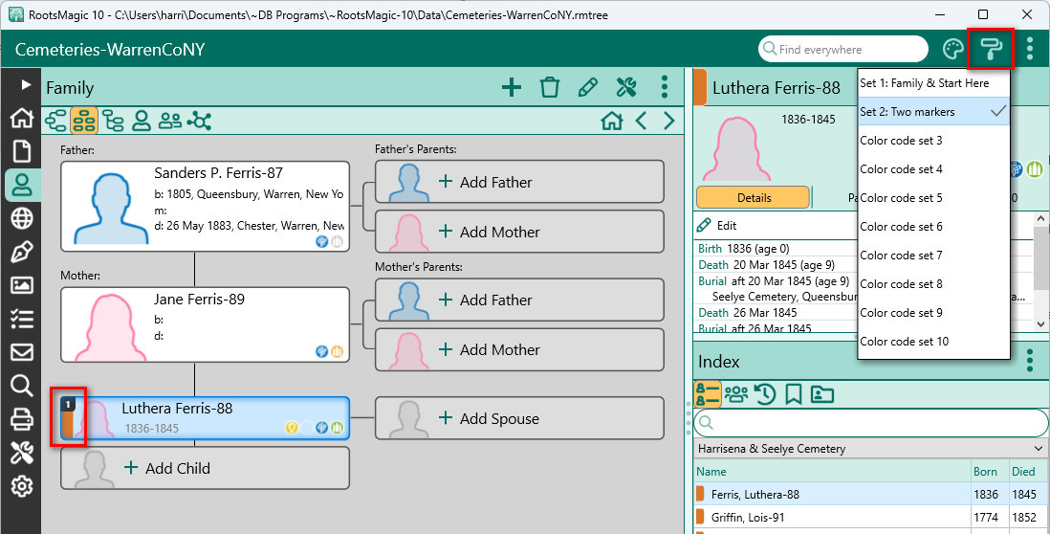Navigate forward with right chevron
The height and width of the screenshot is (534, 1050).
(x=668, y=121)
